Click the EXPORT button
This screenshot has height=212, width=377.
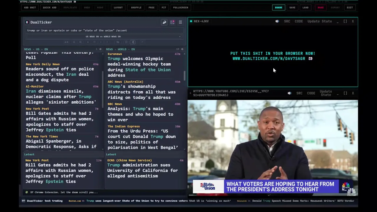click(335, 7)
